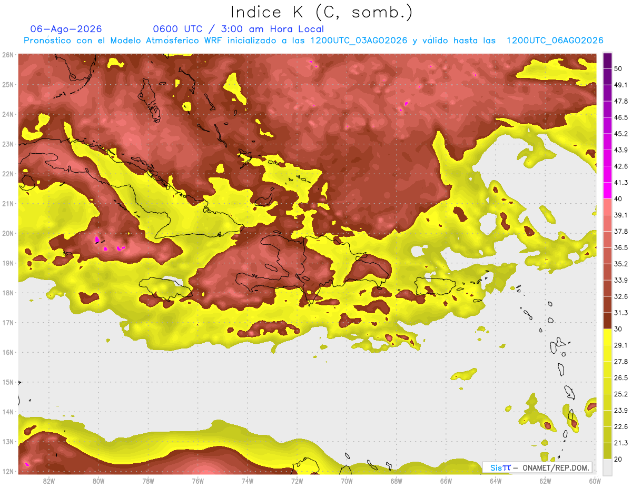Click the 16N latitude label
This screenshot has height=488, width=632.
[8, 352]
